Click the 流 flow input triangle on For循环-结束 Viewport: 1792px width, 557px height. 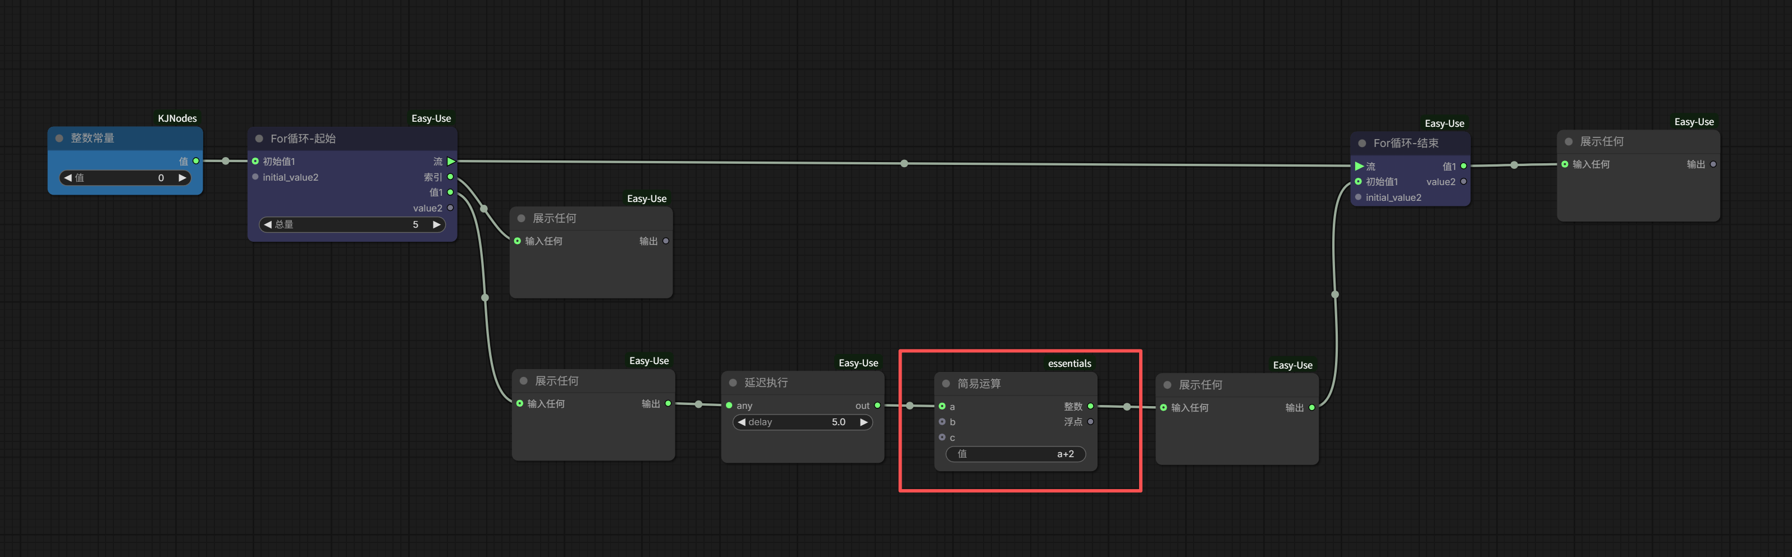[x=1359, y=166]
